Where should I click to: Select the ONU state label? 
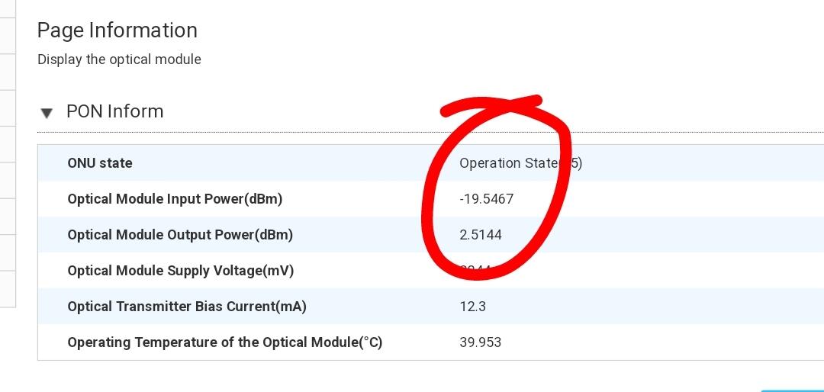tap(100, 163)
